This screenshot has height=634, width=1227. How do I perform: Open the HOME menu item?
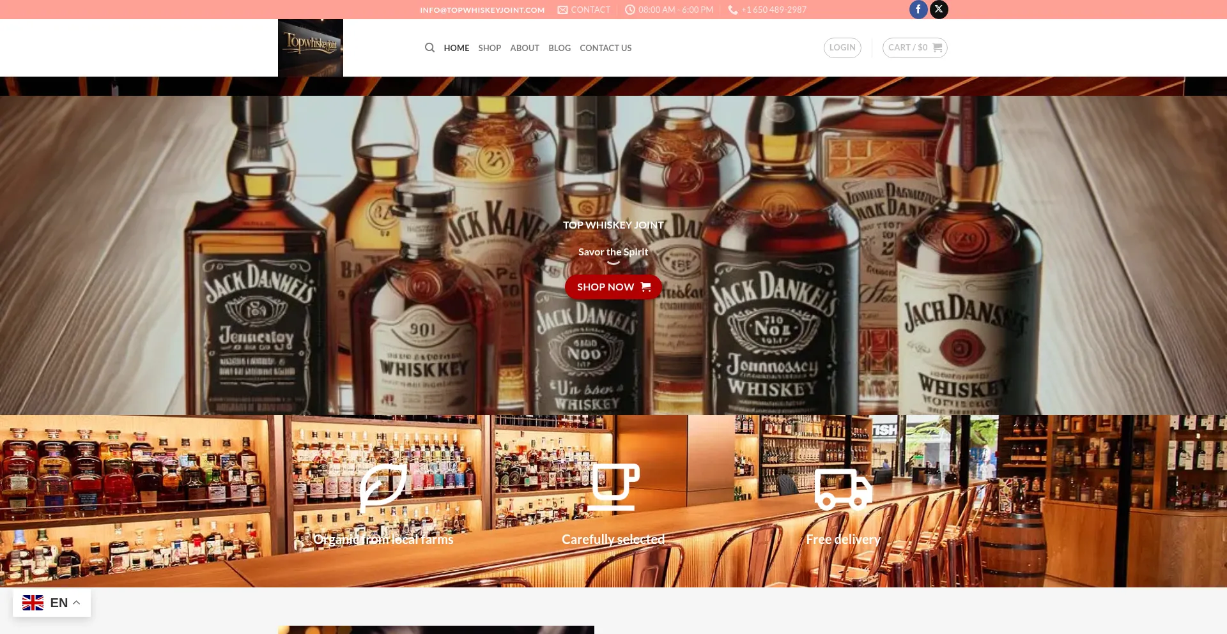[456, 48]
